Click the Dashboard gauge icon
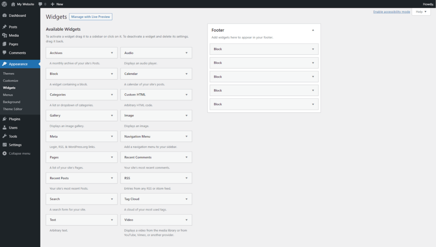 4,15
